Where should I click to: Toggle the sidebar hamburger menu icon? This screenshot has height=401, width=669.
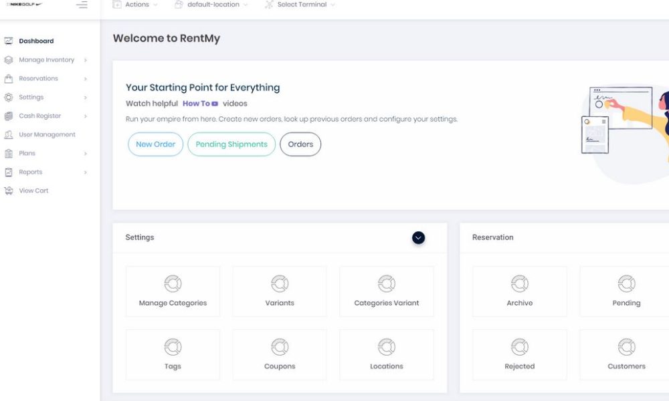coord(82,5)
